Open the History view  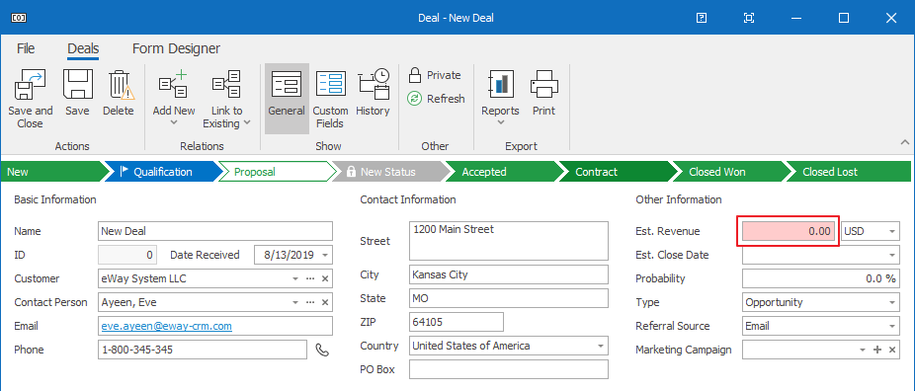coord(373,93)
